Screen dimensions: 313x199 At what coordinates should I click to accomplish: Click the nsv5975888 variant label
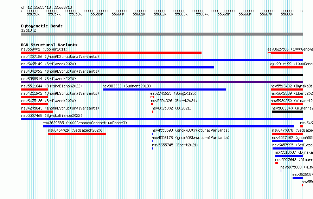296,167
